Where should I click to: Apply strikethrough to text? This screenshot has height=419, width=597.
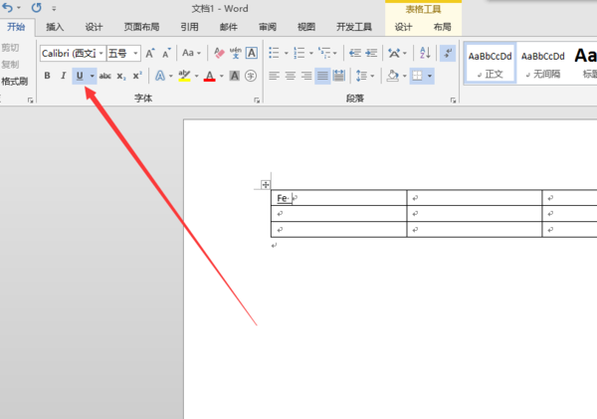(x=104, y=76)
